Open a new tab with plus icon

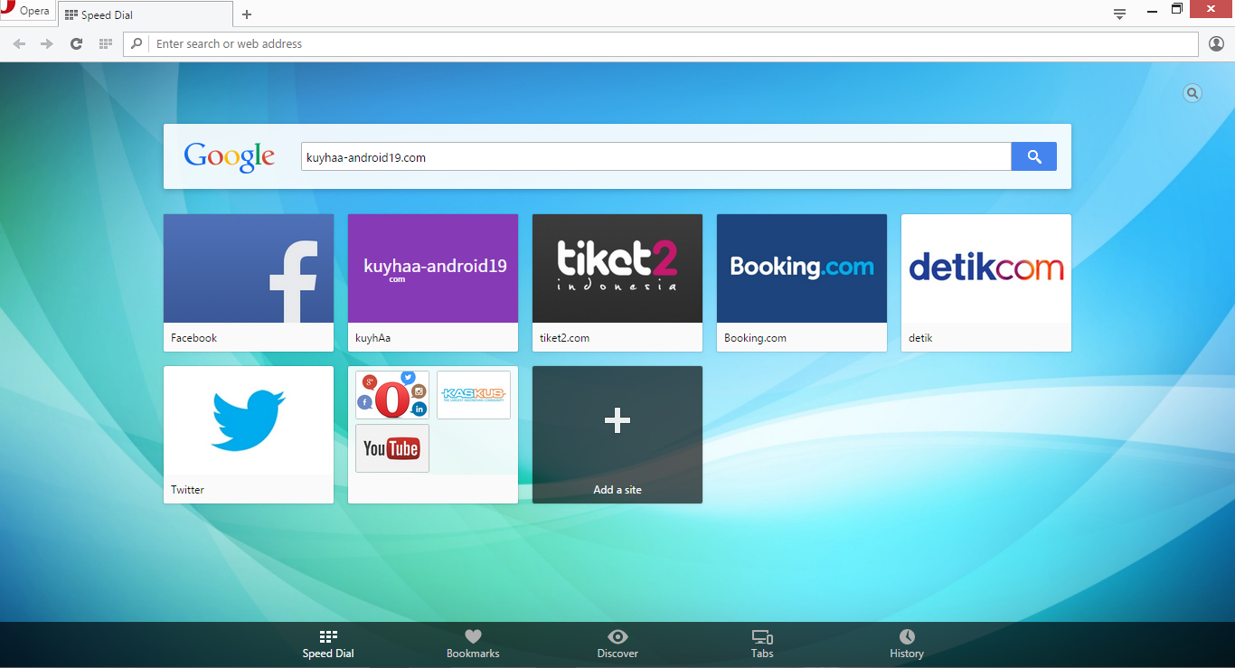click(x=247, y=14)
